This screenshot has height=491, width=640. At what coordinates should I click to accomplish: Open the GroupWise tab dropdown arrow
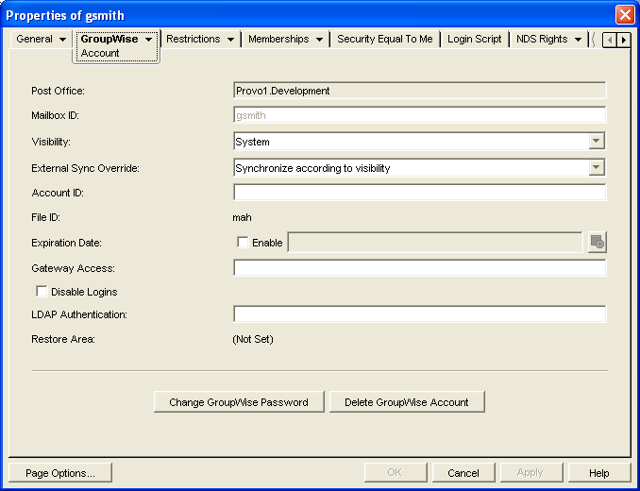click(x=148, y=40)
